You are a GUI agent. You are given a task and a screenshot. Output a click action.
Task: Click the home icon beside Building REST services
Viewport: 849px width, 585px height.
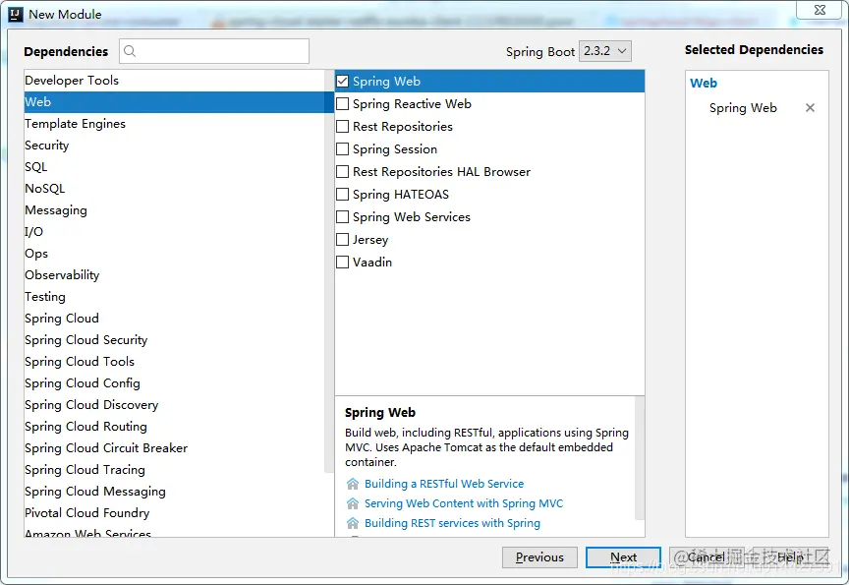(353, 523)
